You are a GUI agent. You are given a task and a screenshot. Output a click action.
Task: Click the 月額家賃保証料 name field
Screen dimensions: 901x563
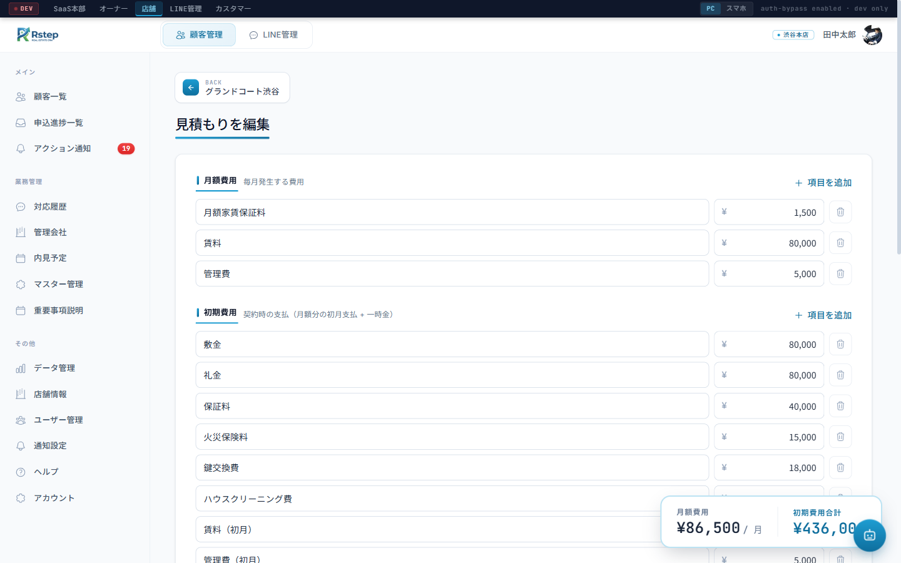point(452,212)
